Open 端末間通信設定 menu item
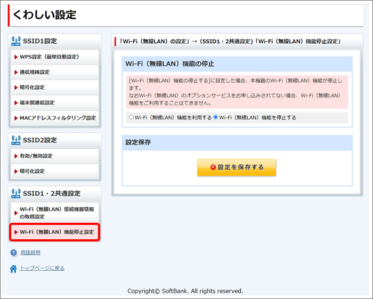The width and height of the screenshot is (373, 299). [55, 102]
